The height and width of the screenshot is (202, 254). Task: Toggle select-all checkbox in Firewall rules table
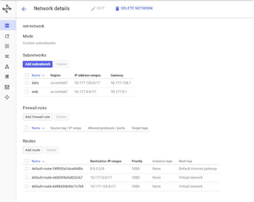(x=27, y=128)
